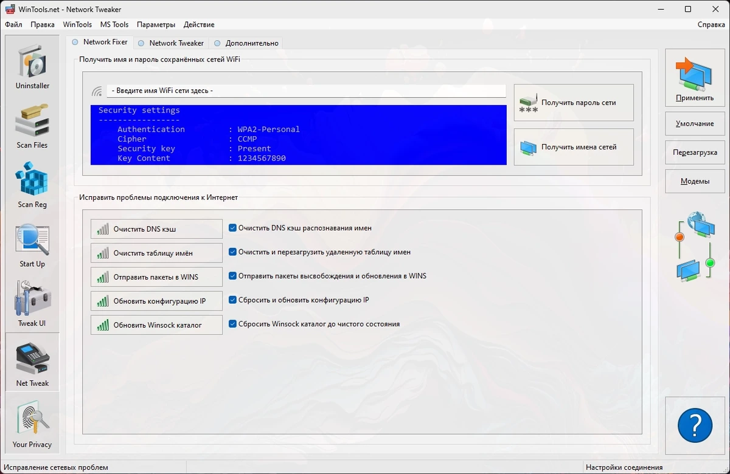
Task: Click the Умолчание button
Action: (695, 123)
